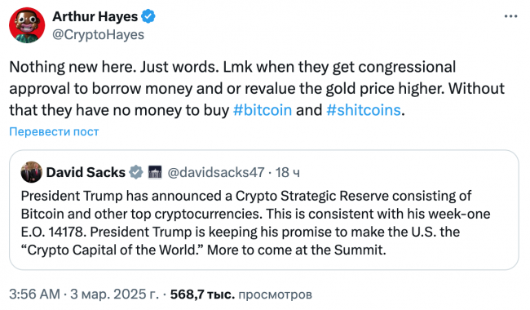Open the #shitcoins hashtag

click(364, 110)
